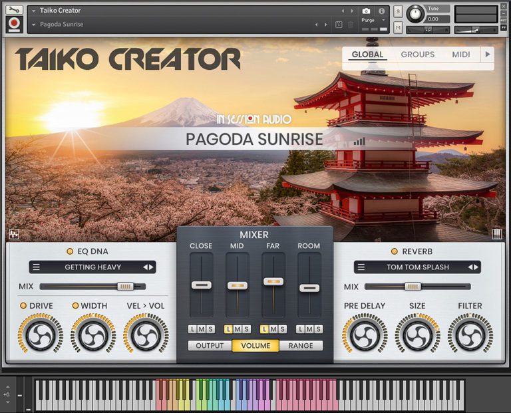Solo the instrument with S button

point(398,11)
